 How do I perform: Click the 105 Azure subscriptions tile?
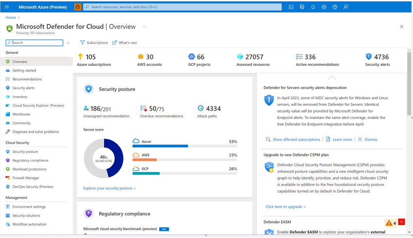(94, 60)
